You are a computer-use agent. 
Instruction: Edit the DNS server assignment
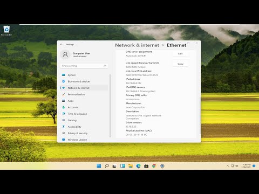pyautogui.click(x=180, y=54)
